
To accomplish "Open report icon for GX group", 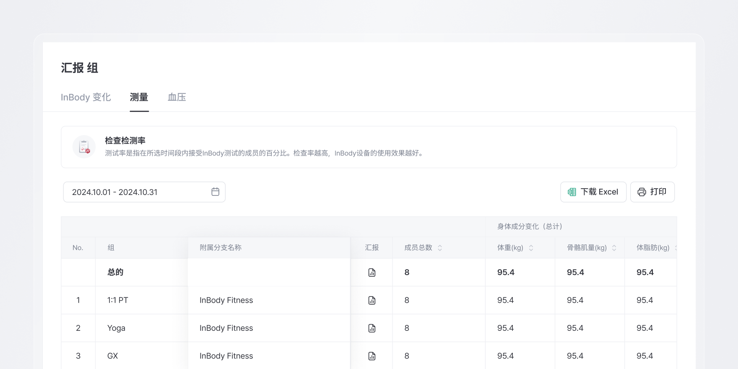I will pos(372,356).
